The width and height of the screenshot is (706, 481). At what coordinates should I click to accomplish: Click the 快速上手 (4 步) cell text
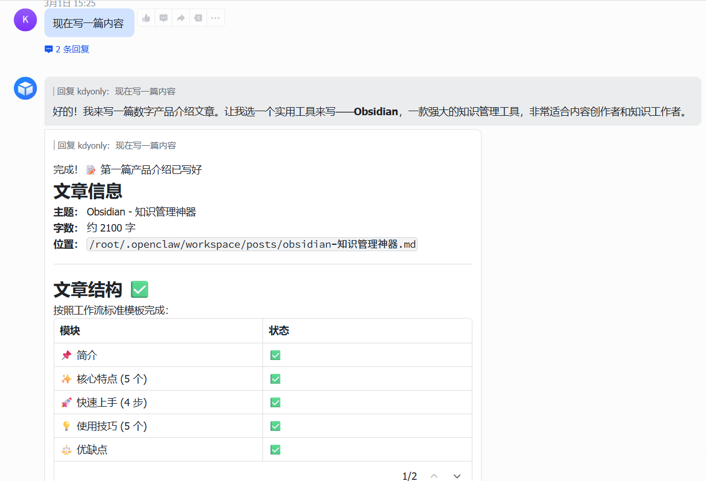[x=112, y=403]
